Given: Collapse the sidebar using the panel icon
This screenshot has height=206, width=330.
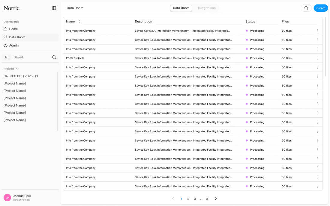Looking at the screenshot, I should 54,8.
